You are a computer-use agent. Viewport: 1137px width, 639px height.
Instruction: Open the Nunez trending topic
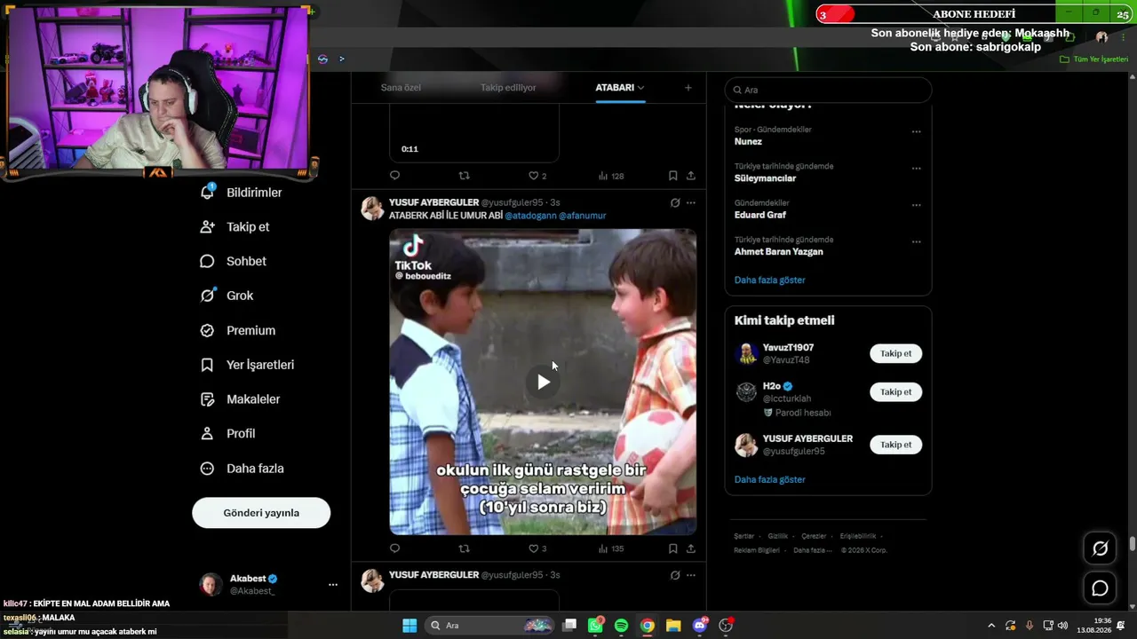tap(748, 141)
